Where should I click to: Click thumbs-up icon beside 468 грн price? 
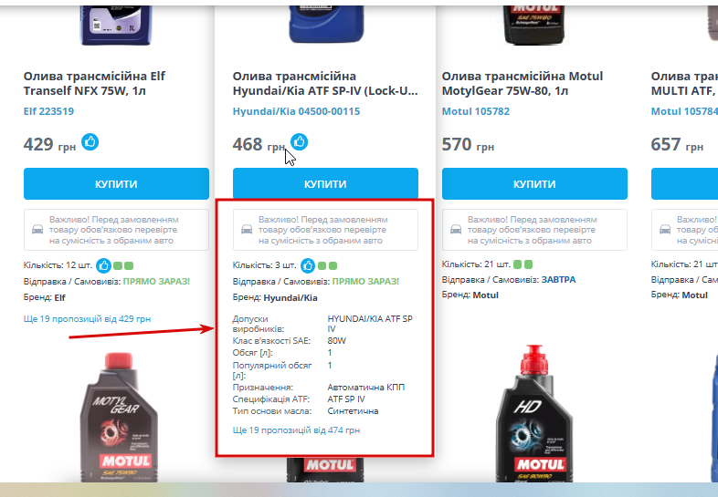coord(300,141)
